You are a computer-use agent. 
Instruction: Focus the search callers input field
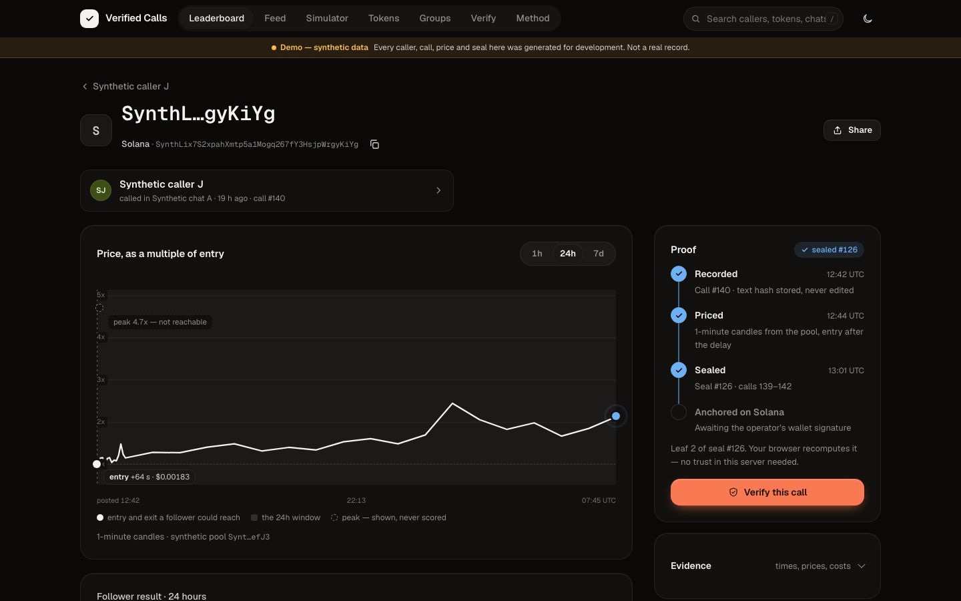(x=763, y=19)
